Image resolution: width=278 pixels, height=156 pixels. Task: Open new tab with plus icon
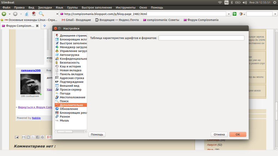(x=45, y=26)
